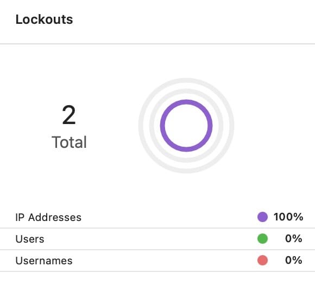
Task: Click the 100% value for IP Addresses
Action: tap(288, 217)
